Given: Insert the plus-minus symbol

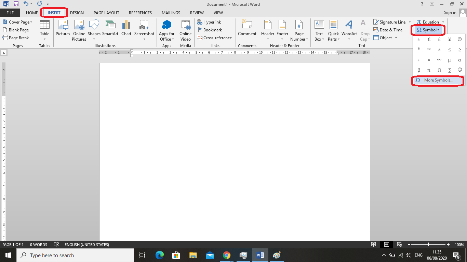Looking at the screenshot, I should coord(419,39).
